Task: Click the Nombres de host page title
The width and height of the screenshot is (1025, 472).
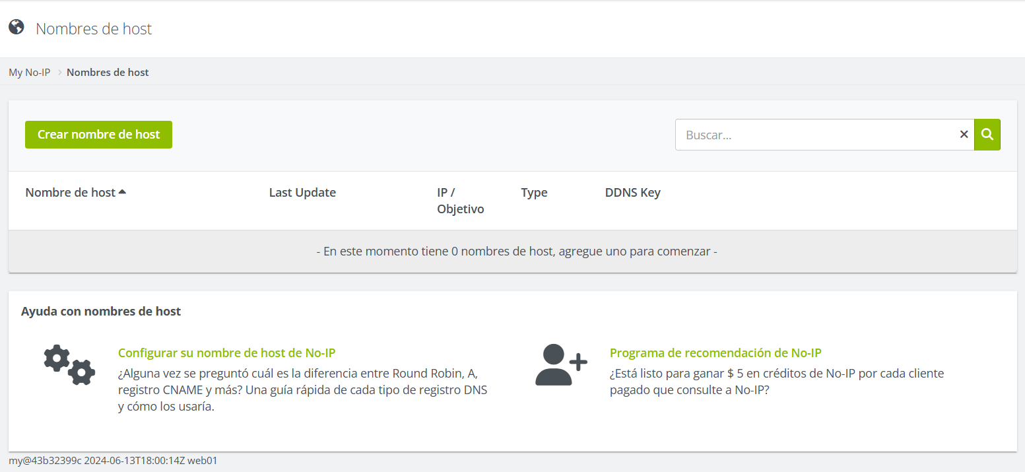Action: pyautogui.click(x=94, y=29)
